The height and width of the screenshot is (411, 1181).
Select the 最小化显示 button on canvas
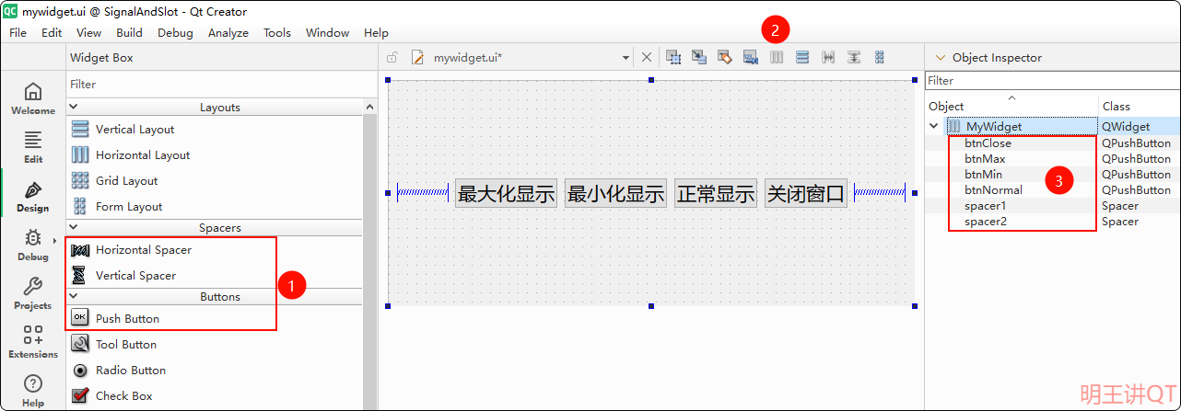(615, 193)
